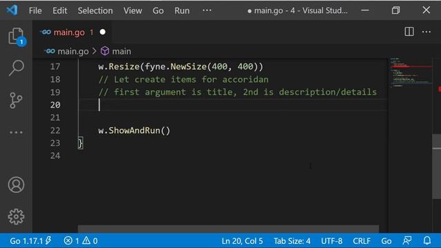Change the Tab Size: 4 setting
The image size is (441, 248).
(x=292, y=240)
